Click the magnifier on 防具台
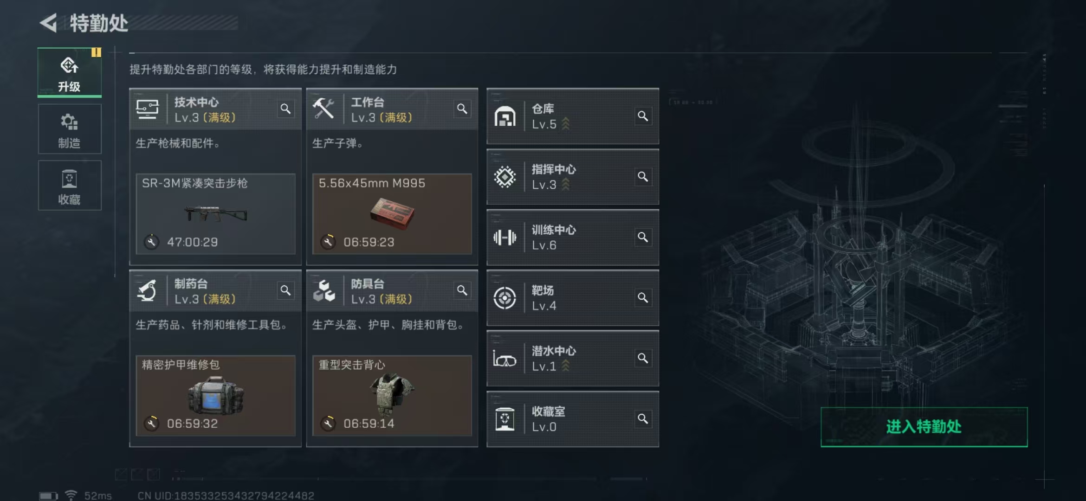Viewport: 1086px width, 501px height. click(x=462, y=290)
